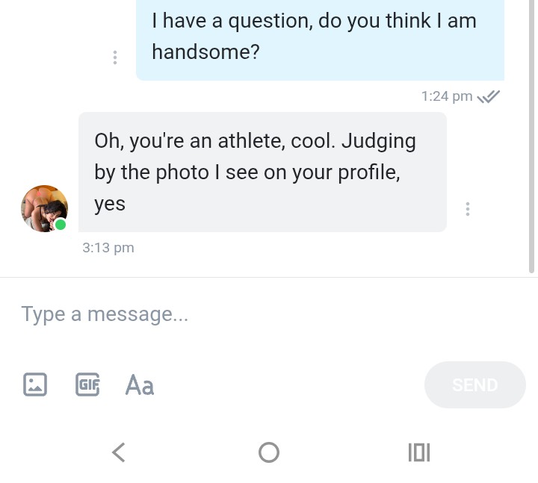The image size is (538, 483).
Task: Open options menu beside the sent message
Action: [114, 57]
